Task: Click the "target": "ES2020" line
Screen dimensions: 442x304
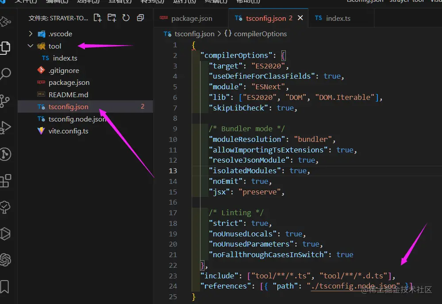Action: 249,66
